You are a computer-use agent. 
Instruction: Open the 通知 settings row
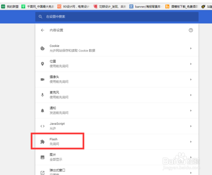click(x=117, y=111)
